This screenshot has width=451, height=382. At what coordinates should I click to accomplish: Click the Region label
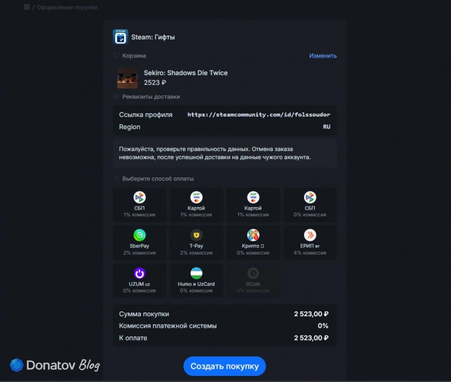(x=130, y=127)
